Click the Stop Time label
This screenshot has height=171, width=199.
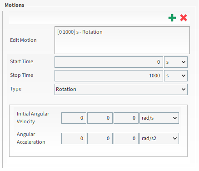click(x=22, y=75)
